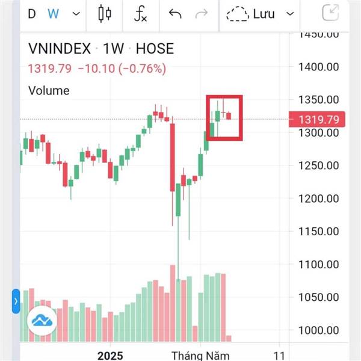Click the long red crash candlestick
361x361 pixels.
[x=172, y=158]
